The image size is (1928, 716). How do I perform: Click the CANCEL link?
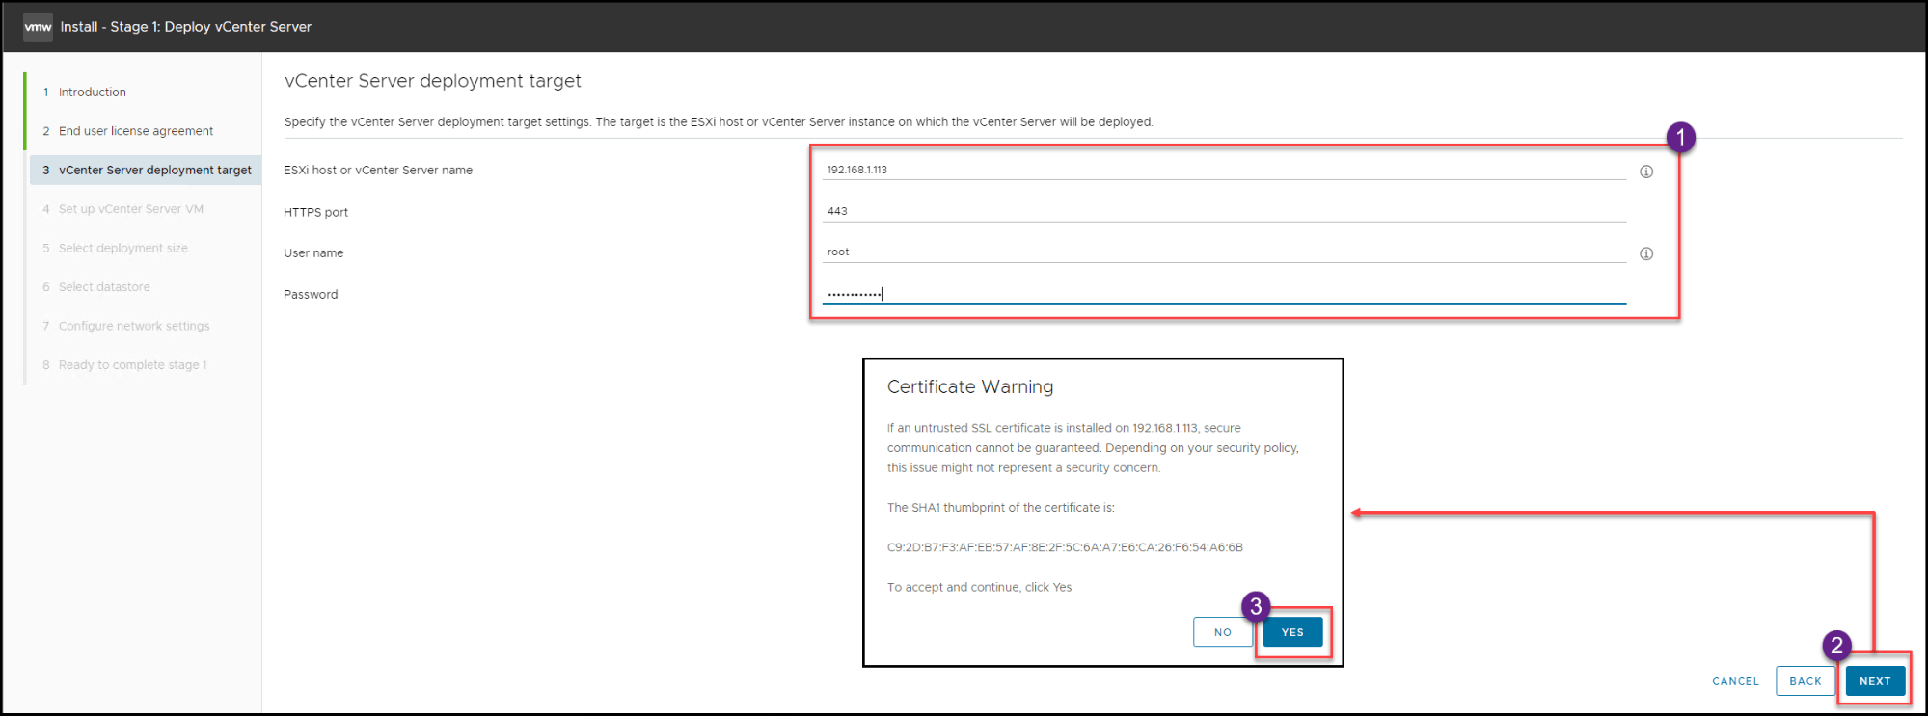[x=1736, y=681]
